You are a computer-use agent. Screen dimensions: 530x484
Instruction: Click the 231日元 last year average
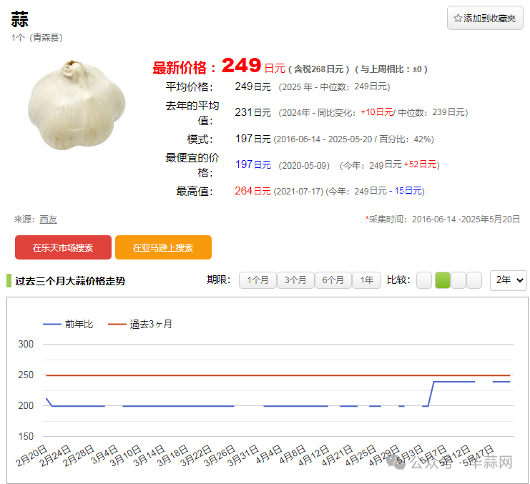point(252,112)
